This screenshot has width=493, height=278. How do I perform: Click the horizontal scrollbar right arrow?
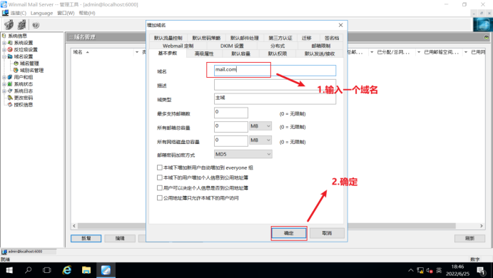pos(482,226)
